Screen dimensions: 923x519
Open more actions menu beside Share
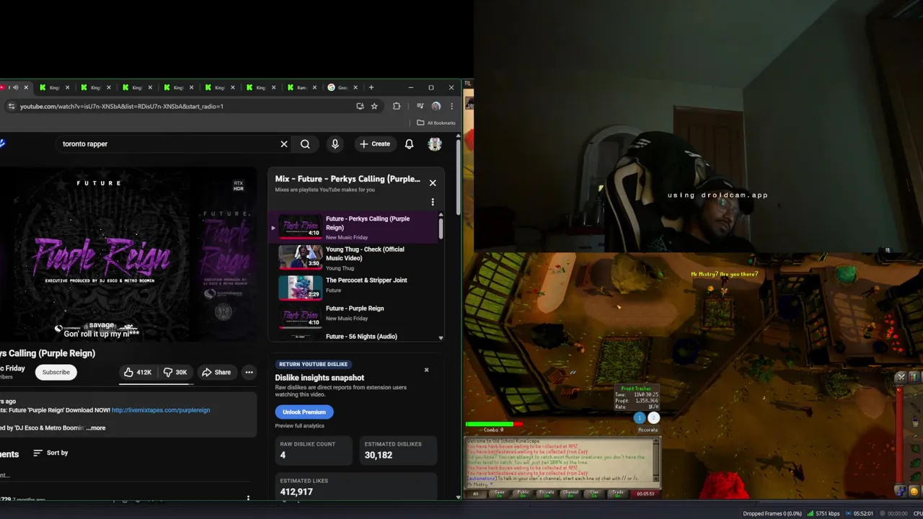pos(249,372)
